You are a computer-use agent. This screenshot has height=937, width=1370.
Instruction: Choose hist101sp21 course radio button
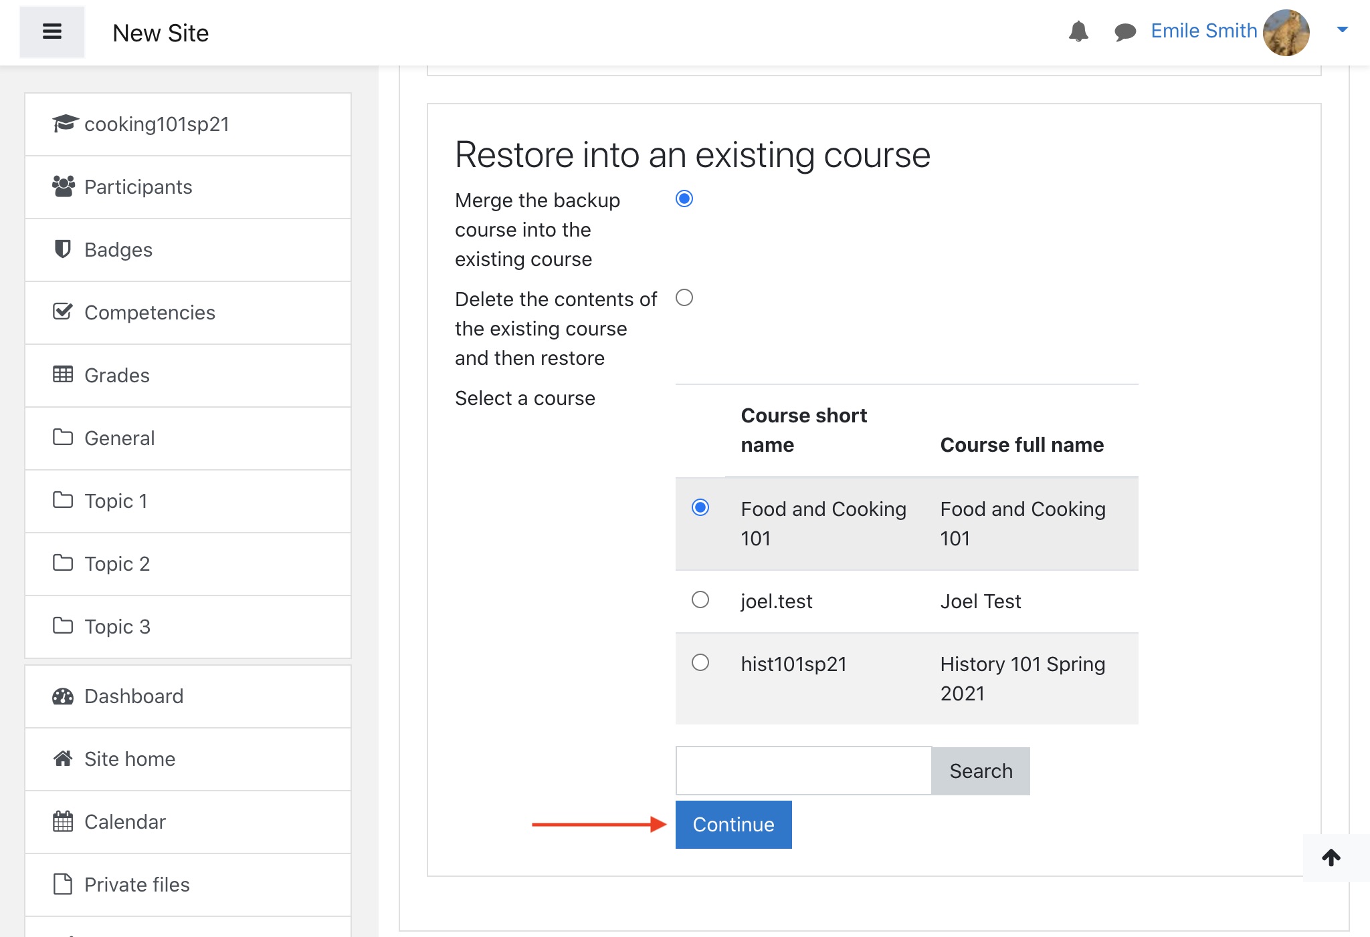[700, 662]
